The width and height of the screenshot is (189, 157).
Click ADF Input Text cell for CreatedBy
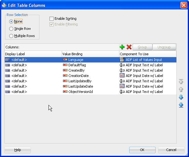pos(148,70)
